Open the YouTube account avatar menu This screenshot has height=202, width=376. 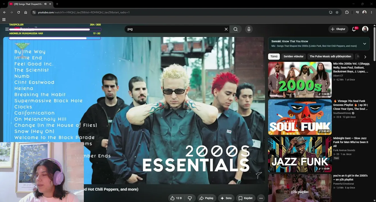(x=365, y=29)
